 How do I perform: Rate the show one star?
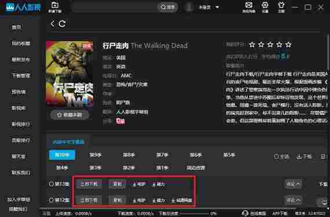(x=252, y=45)
